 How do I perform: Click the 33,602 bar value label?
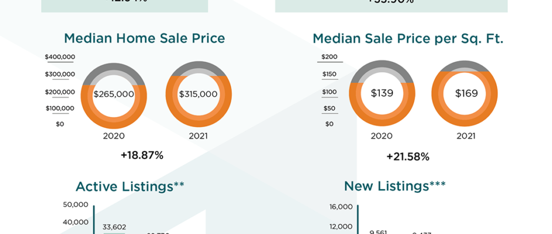tap(115, 228)
